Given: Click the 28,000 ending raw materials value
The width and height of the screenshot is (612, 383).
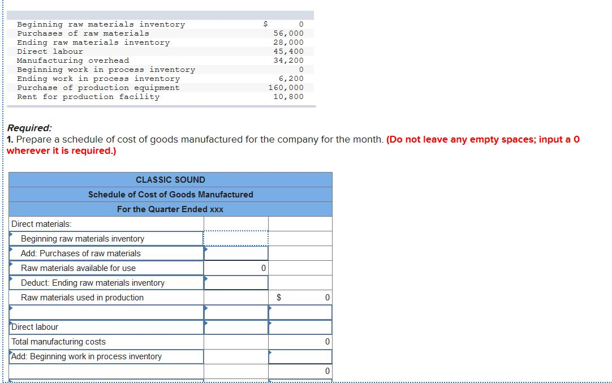Looking at the screenshot, I should click(288, 42).
